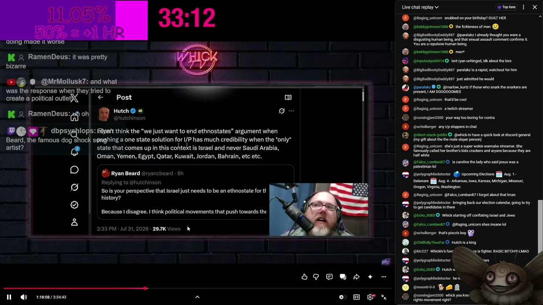Mute the video volume

coord(24,297)
